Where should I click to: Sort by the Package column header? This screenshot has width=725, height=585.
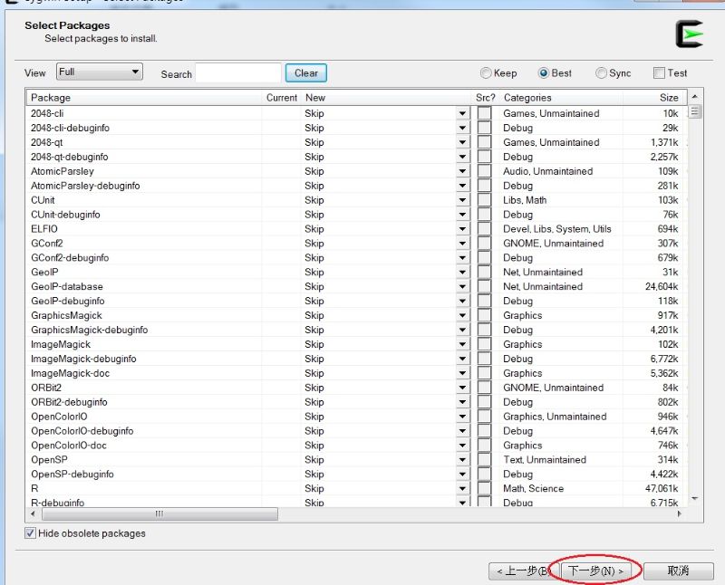(144, 98)
